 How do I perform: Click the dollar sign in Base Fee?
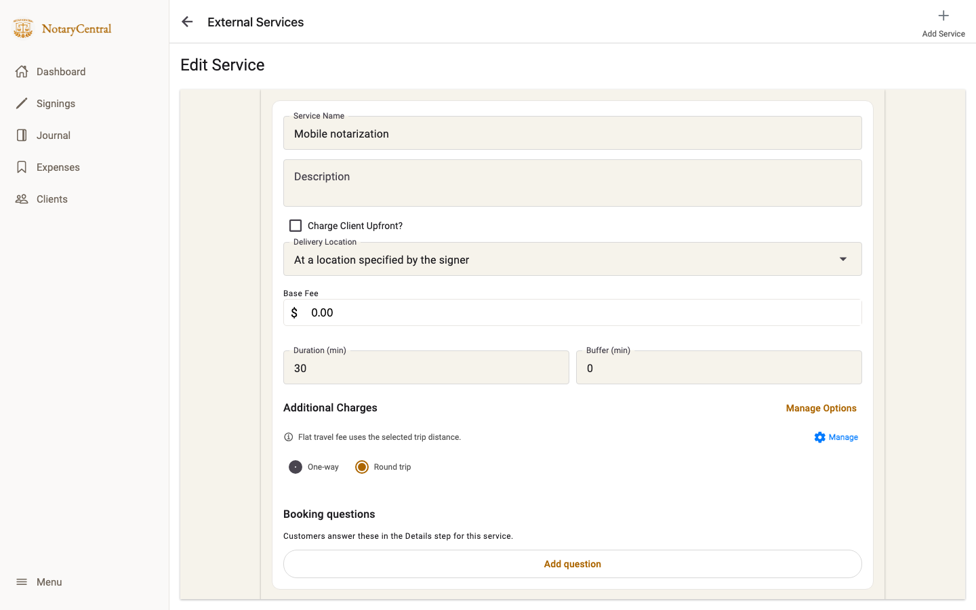click(294, 312)
